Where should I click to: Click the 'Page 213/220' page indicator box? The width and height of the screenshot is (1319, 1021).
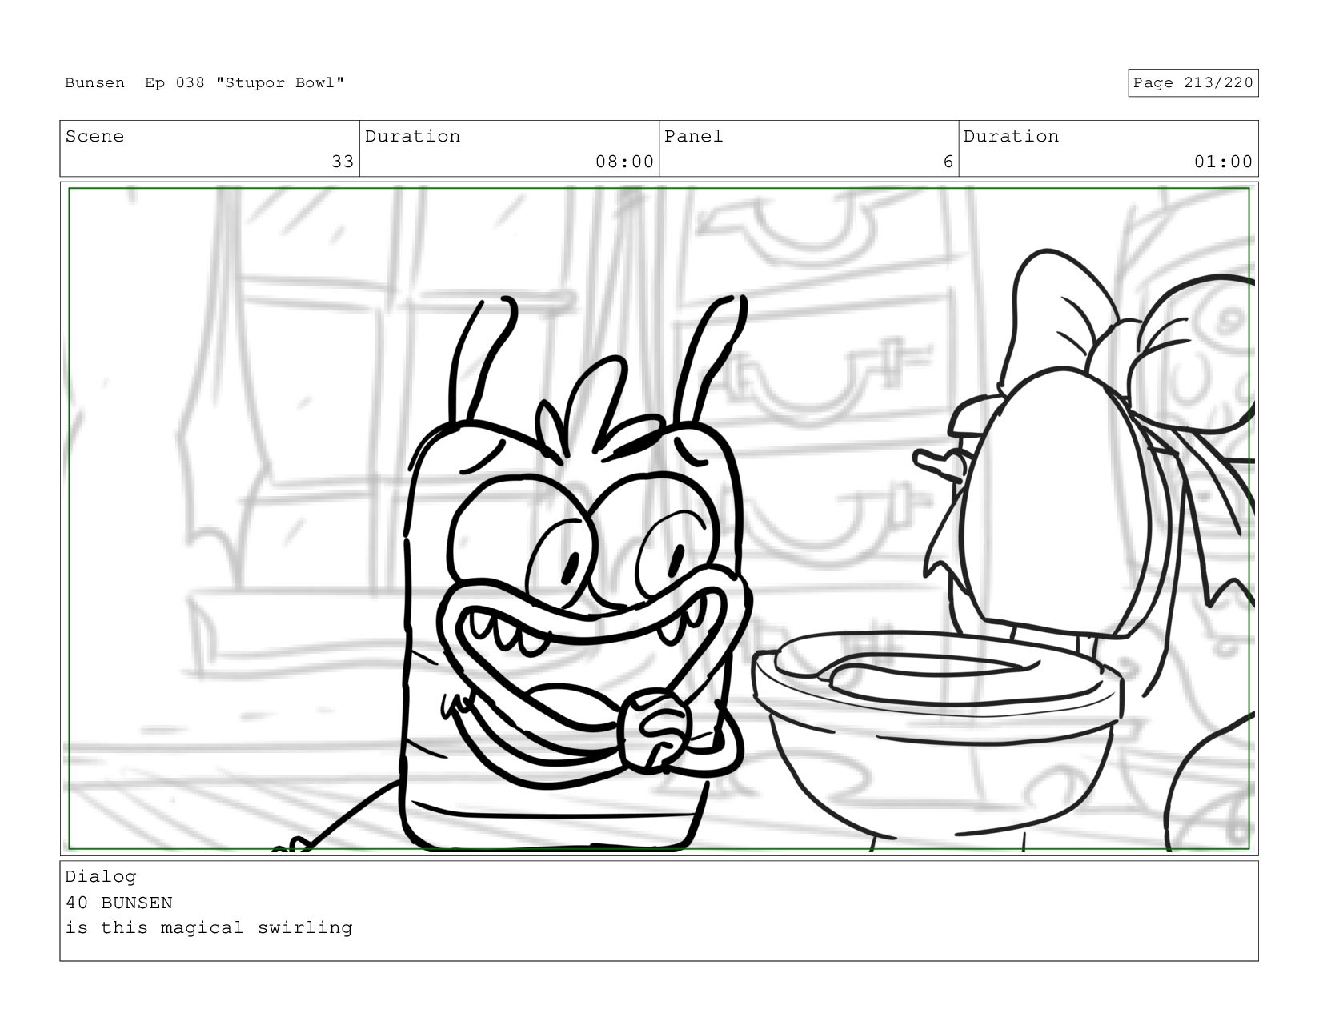[x=1193, y=83]
